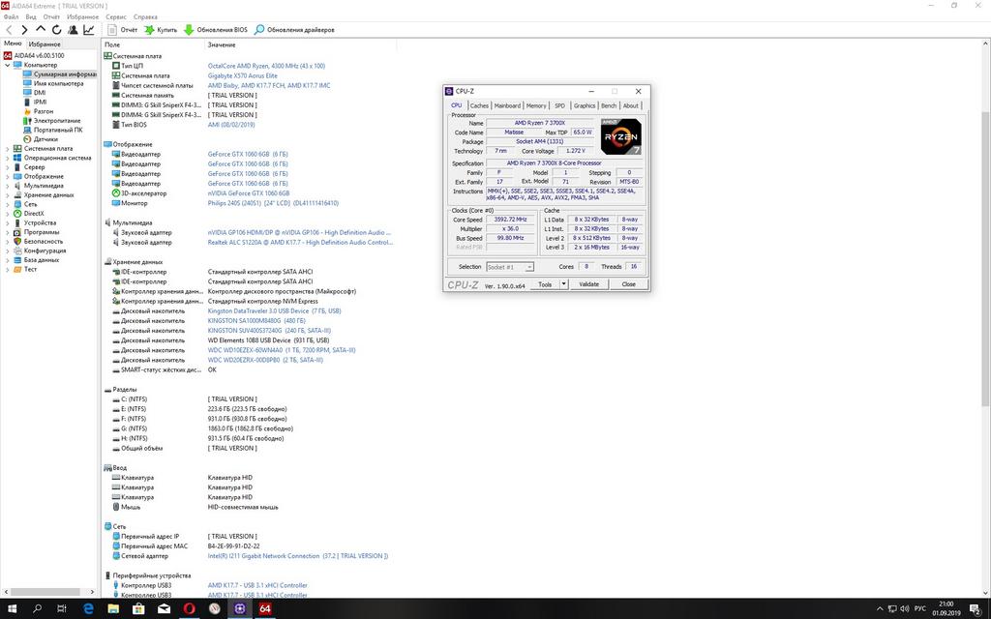Open the KINGSTON SA1000M8480G drive link

tap(256, 321)
